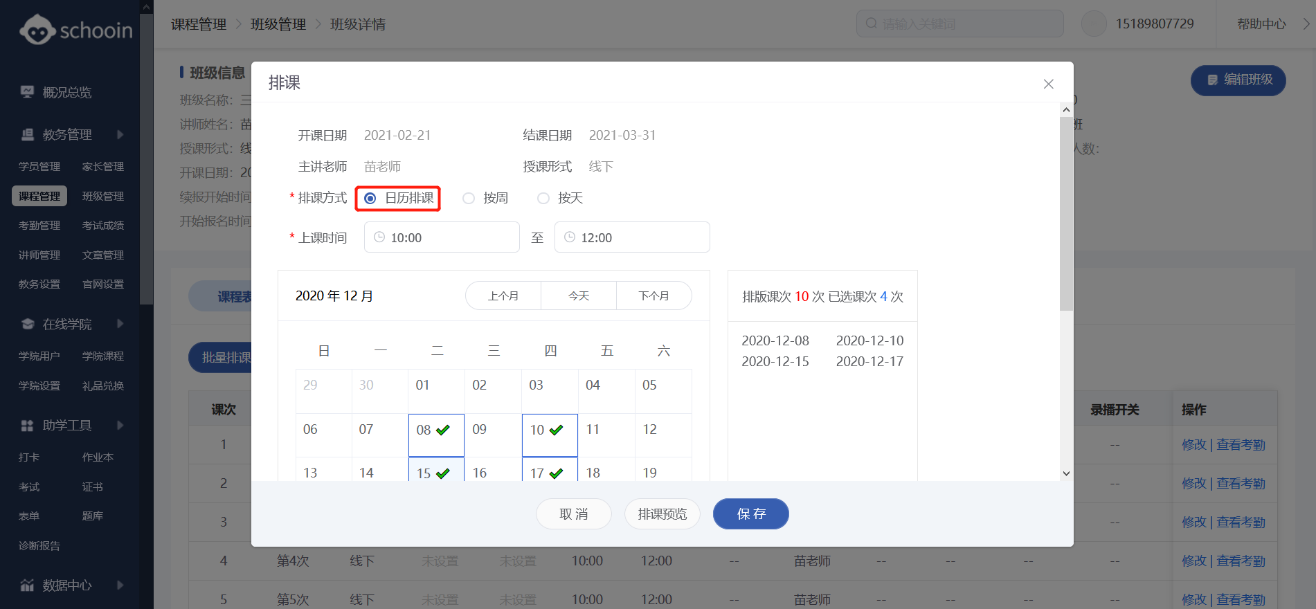Click sidebar scrollbar thumb
The height and width of the screenshot is (609, 1316).
[x=146, y=159]
